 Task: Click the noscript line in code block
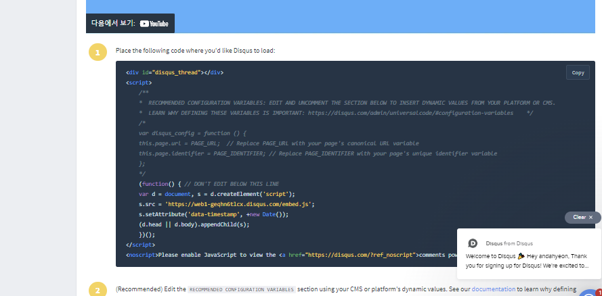pyautogui.click(x=291, y=255)
